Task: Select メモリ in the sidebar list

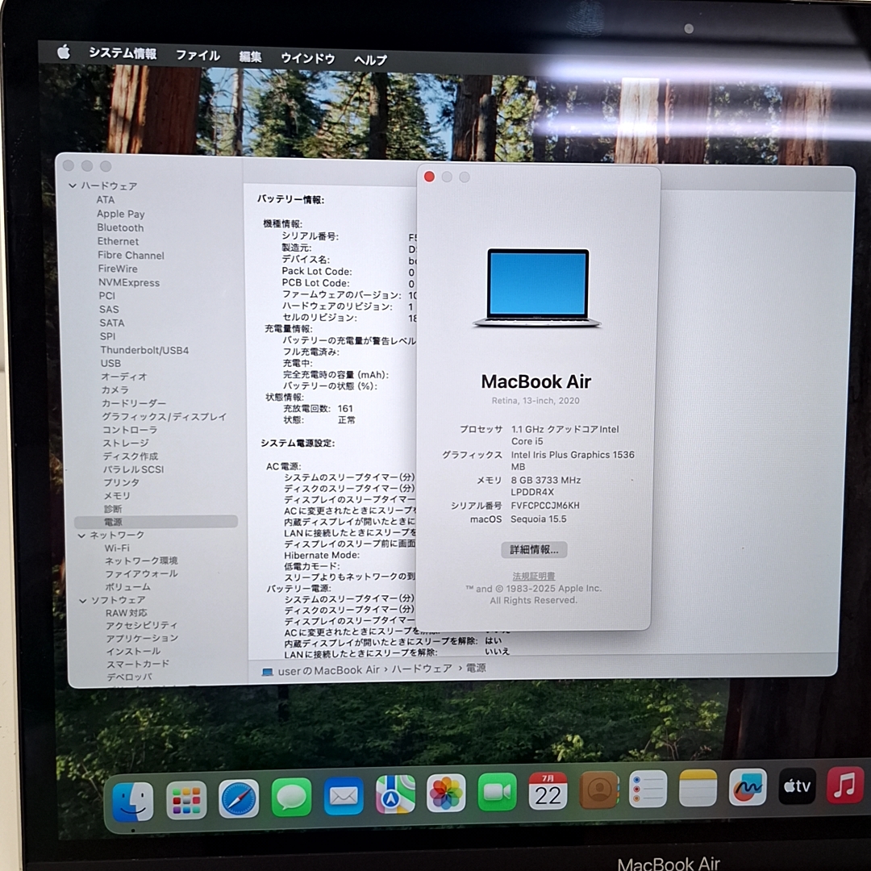Action: point(117,496)
